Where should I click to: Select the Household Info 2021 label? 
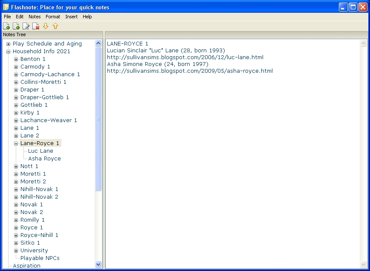tap(41, 51)
